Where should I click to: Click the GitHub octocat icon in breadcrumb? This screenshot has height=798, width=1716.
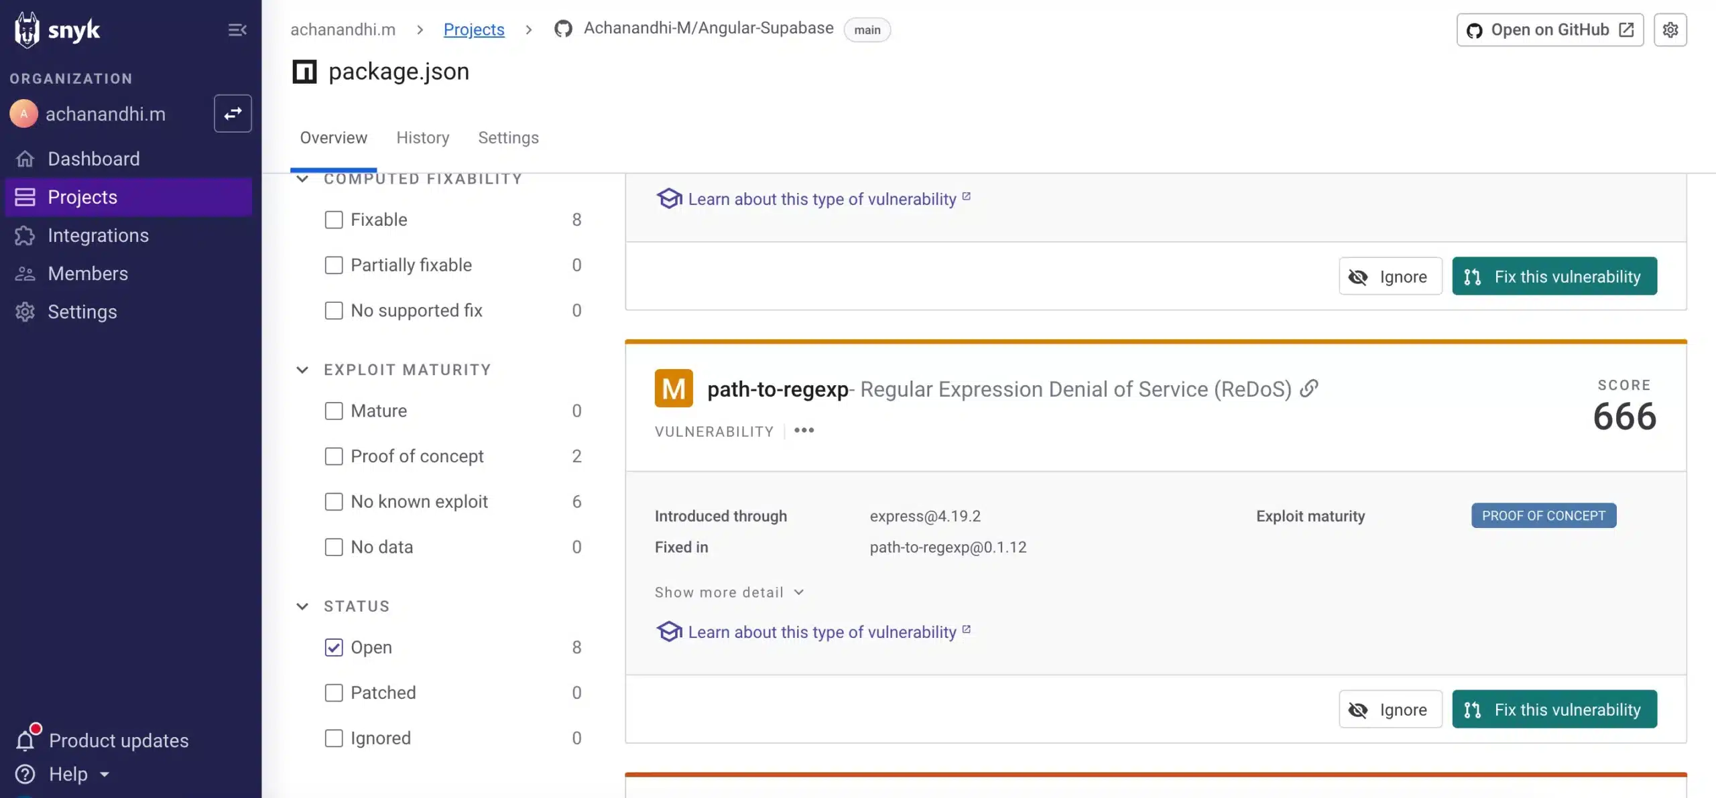[563, 29]
